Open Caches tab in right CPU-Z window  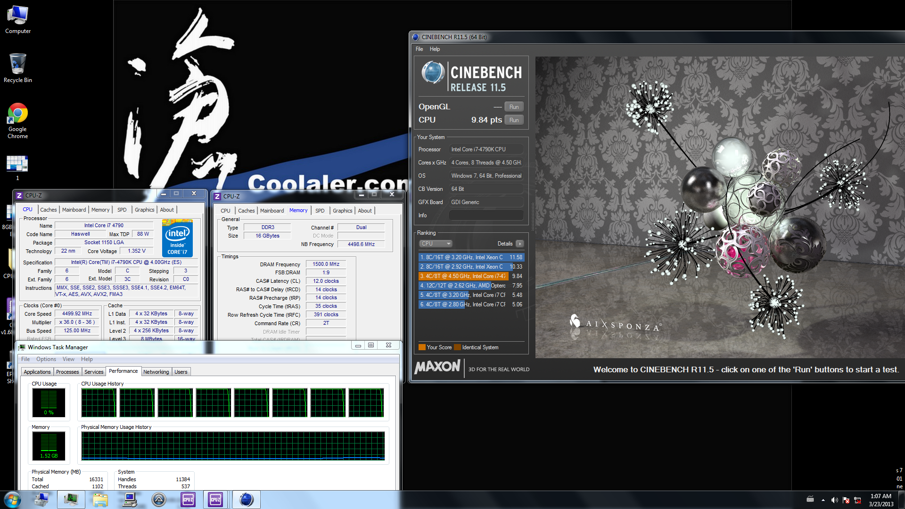coord(246,211)
